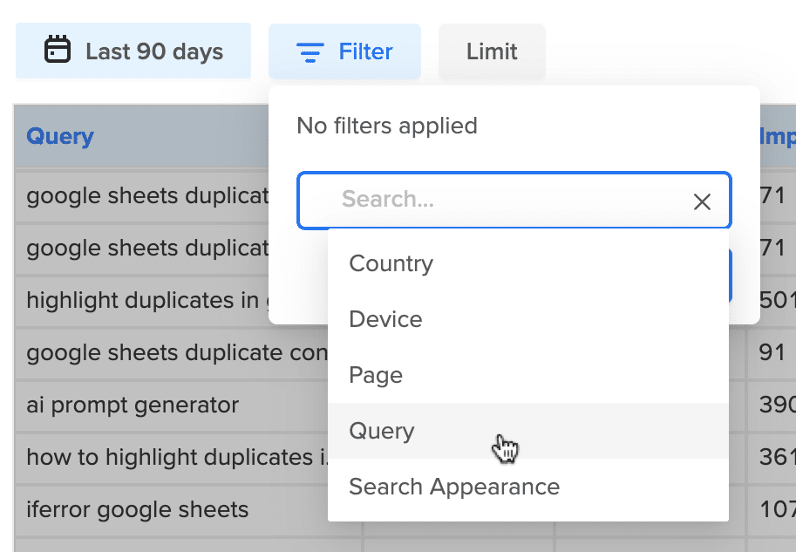Select Country from the filter list
This screenshot has width=796, height=552.
(x=528, y=263)
